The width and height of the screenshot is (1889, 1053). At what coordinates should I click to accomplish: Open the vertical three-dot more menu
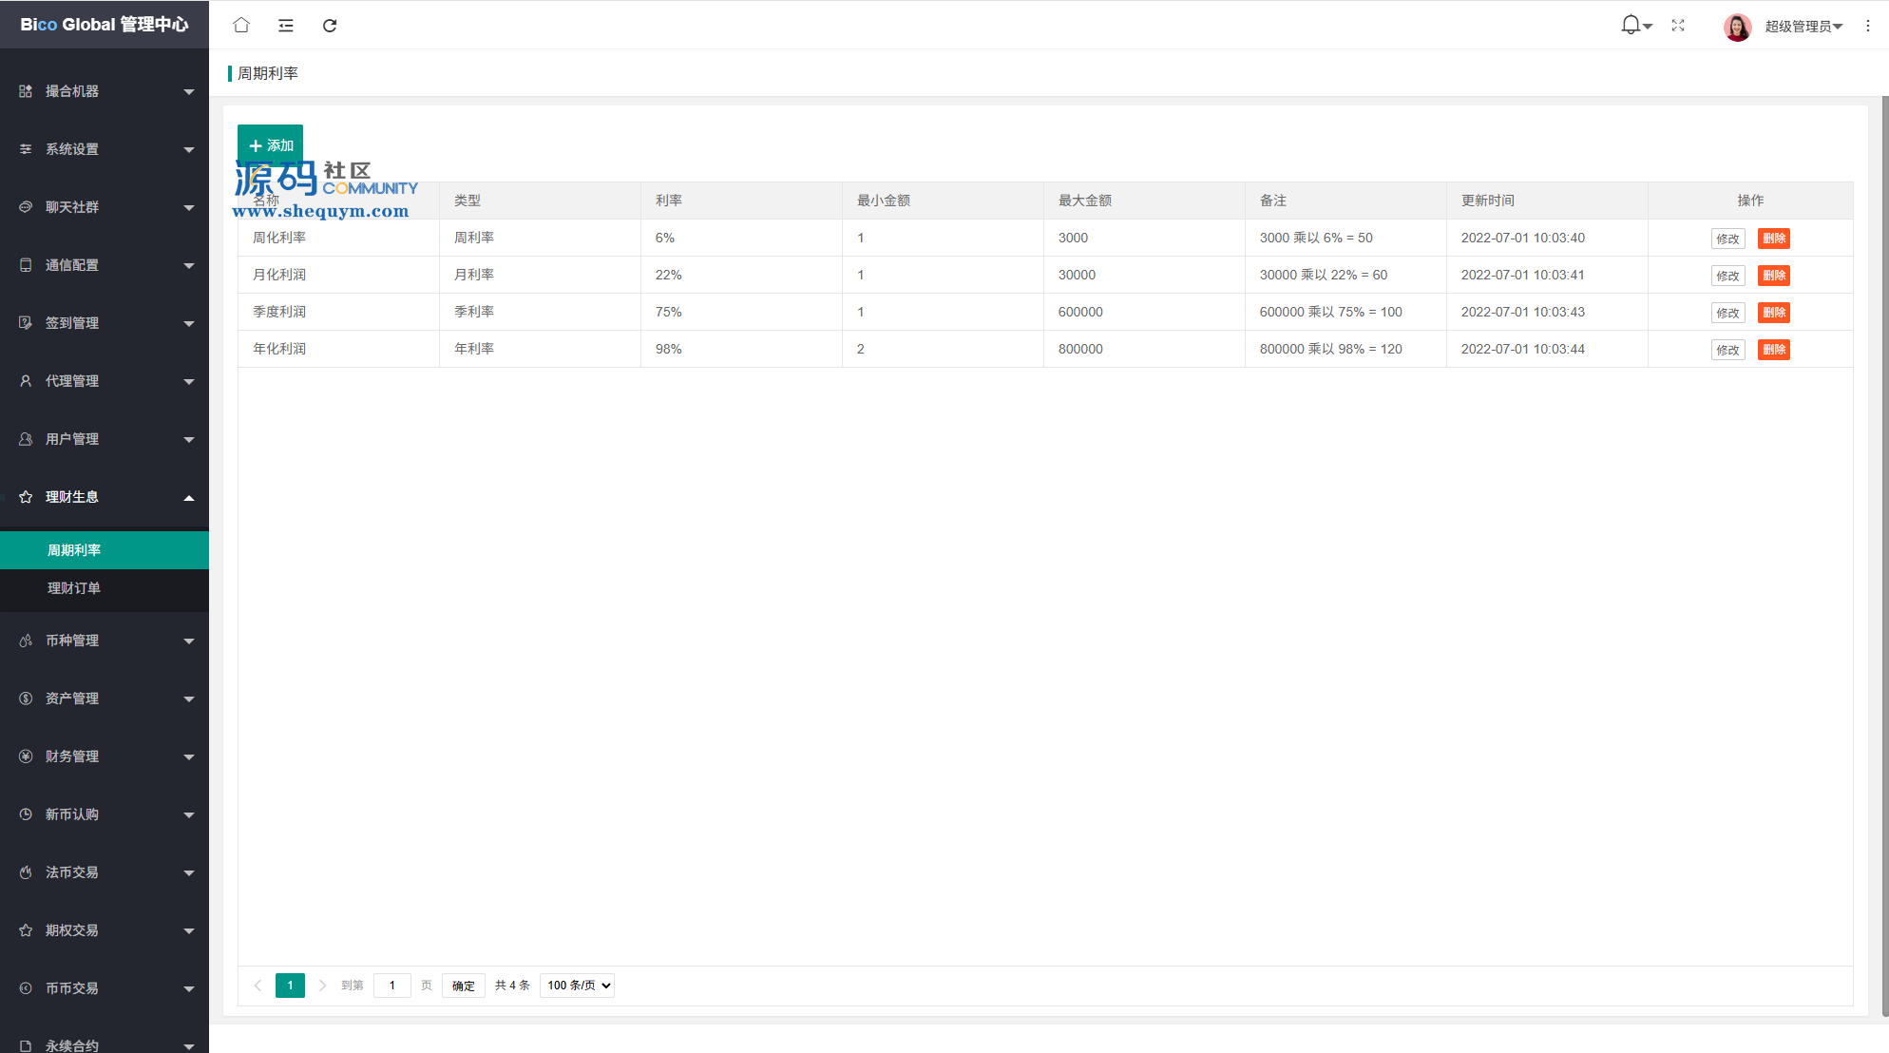click(1867, 26)
